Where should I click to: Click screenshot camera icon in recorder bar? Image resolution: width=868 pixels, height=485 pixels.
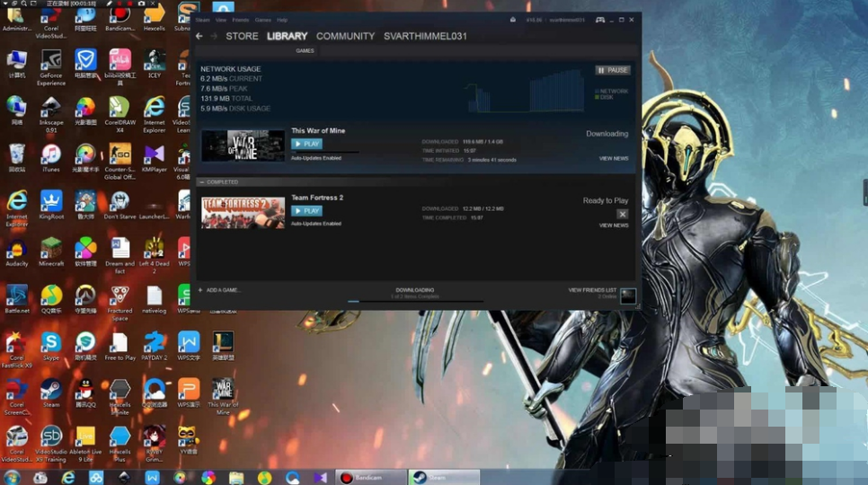point(141,4)
